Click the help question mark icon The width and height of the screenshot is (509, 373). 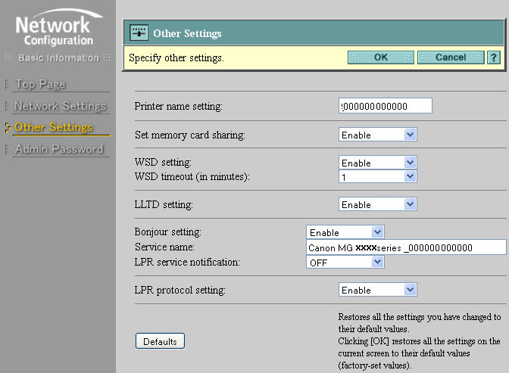coord(493,58)
